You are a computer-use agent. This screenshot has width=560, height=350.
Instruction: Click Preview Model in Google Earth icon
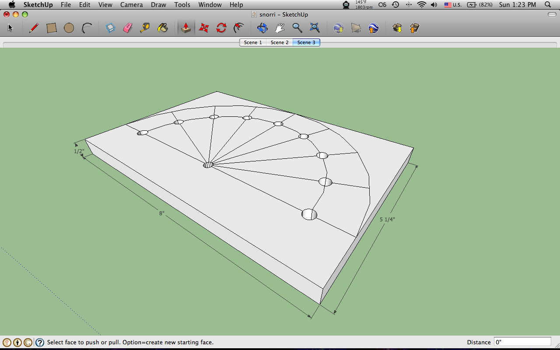(x=373, y=28)
